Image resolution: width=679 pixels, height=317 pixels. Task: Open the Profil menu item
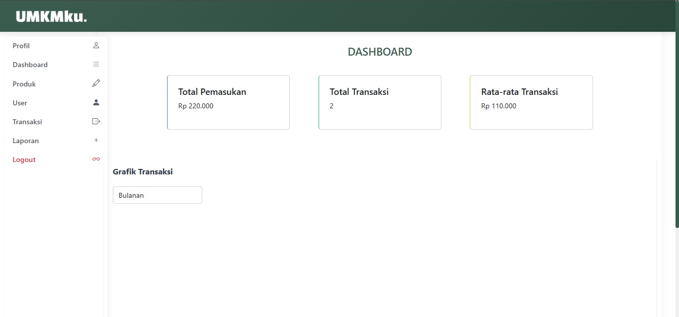tap(21, 46)
